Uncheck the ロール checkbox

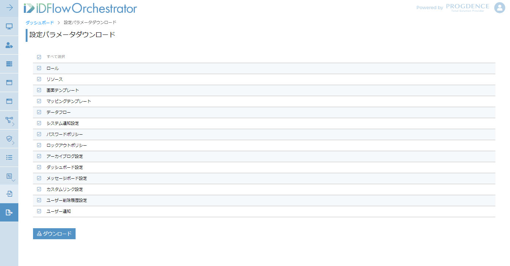39,68
